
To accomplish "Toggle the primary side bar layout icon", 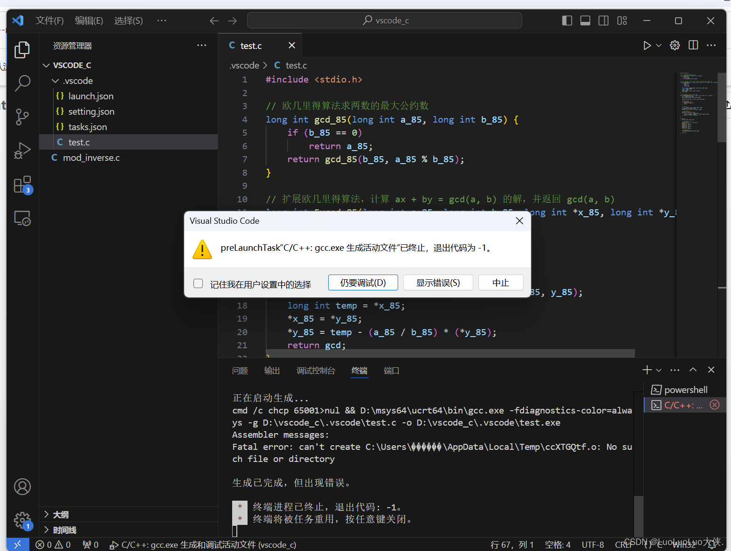I will point(567,21).
